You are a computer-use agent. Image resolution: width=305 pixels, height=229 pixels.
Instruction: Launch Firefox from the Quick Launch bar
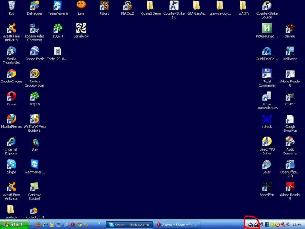38,224
